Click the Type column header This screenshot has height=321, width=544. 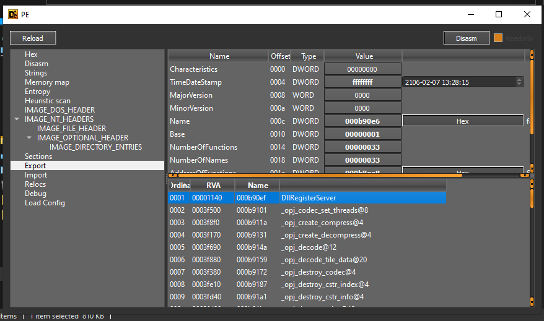[x=308, y=56]
